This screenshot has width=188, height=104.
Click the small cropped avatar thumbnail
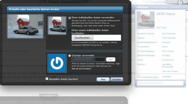57,25
